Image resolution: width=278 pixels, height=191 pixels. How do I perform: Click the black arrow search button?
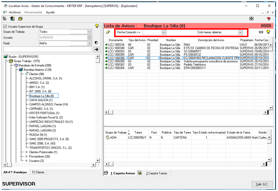(x=96, y=49)
